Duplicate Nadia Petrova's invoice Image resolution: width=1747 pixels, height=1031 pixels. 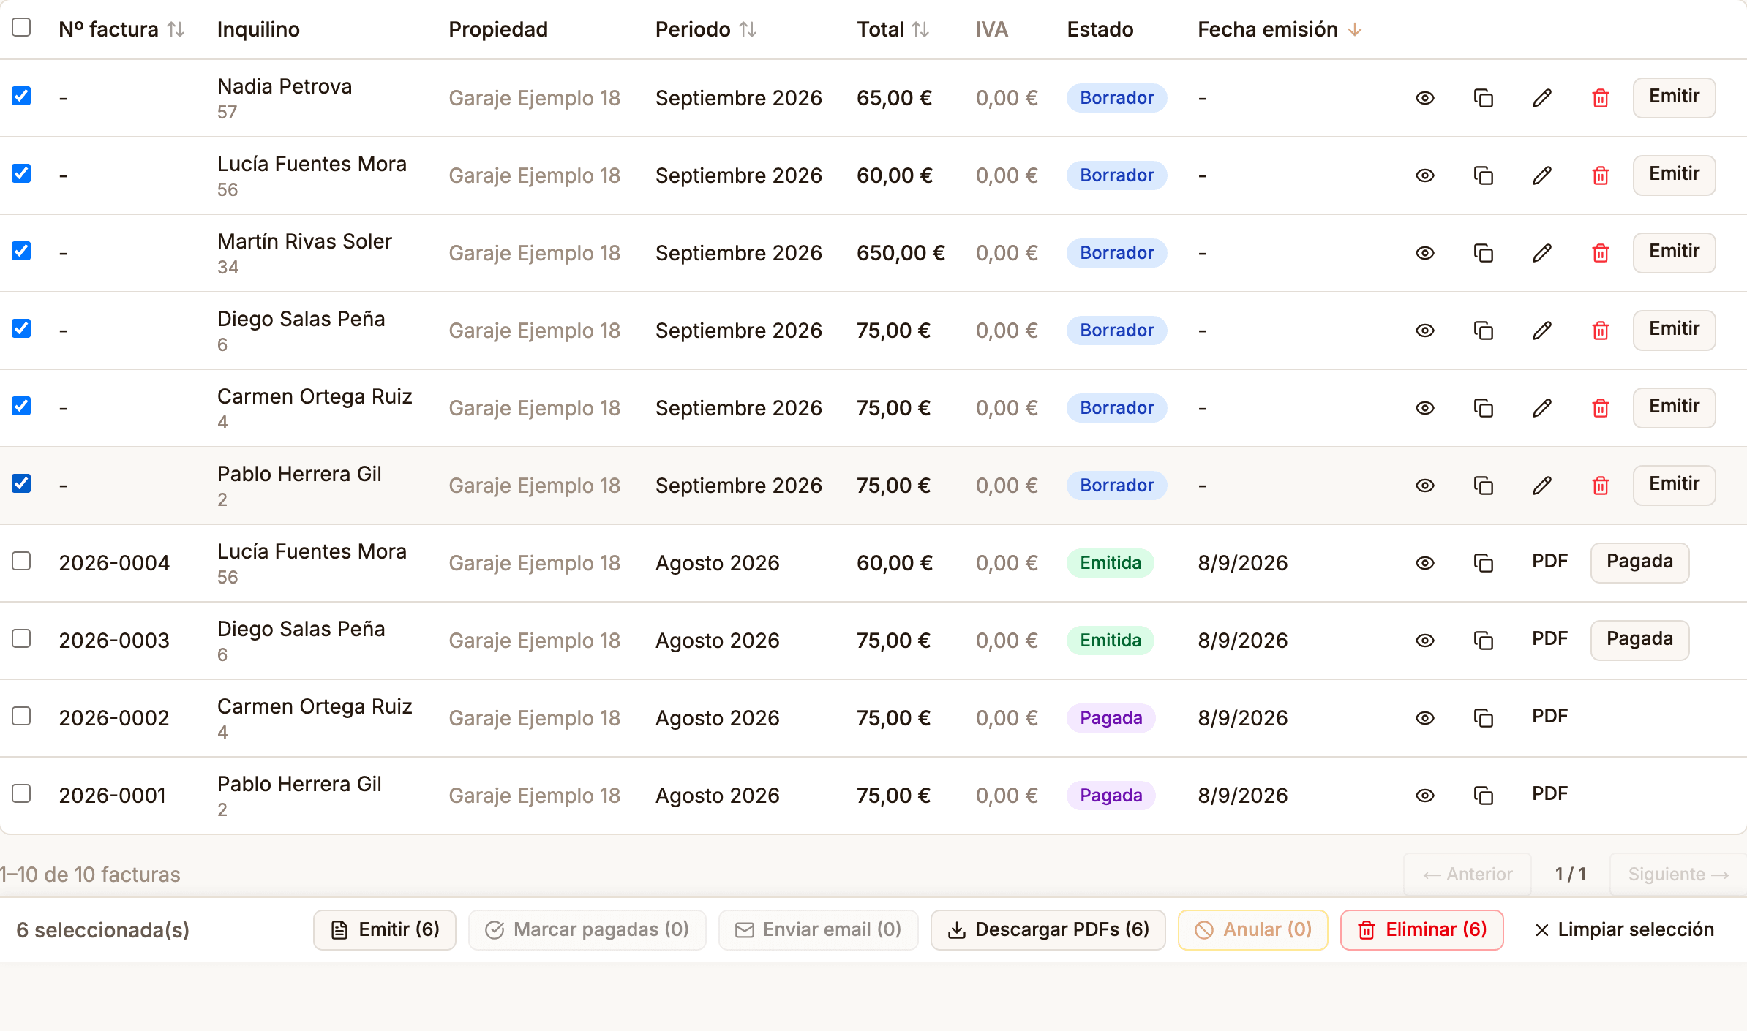(x=1483, y=98)
